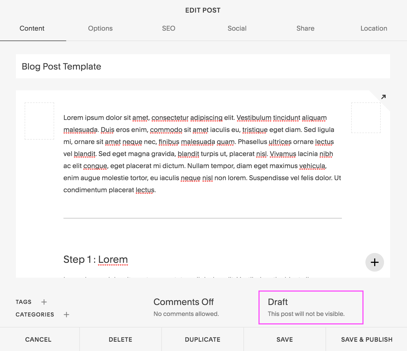The image size is (407, 351).
Task: Open the Options tab
Action: click(100, 28)
